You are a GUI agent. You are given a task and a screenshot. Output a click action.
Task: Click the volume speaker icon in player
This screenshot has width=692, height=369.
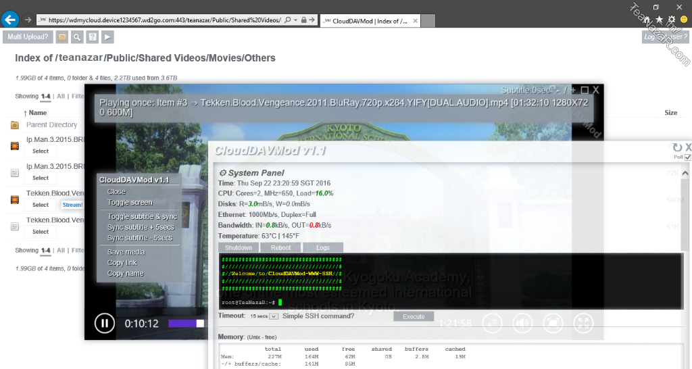(x=522, y=323)
